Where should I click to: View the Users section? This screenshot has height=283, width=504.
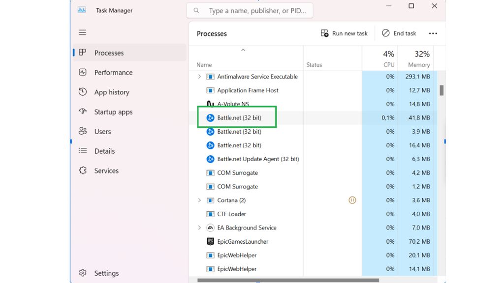(x=102, y=131)
